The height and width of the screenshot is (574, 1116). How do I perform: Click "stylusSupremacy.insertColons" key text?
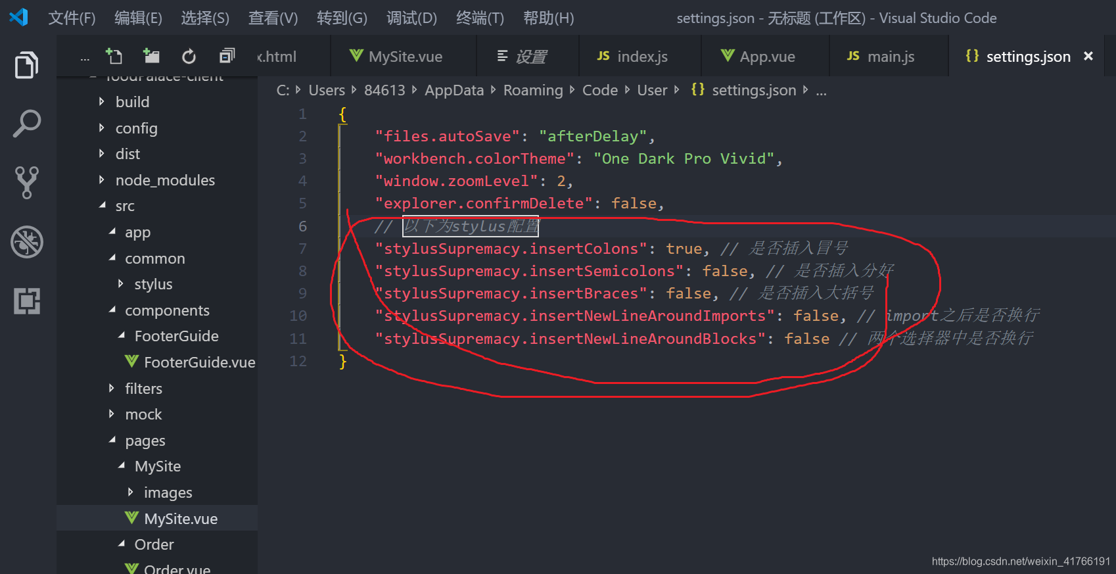click(x=511, y=249)
